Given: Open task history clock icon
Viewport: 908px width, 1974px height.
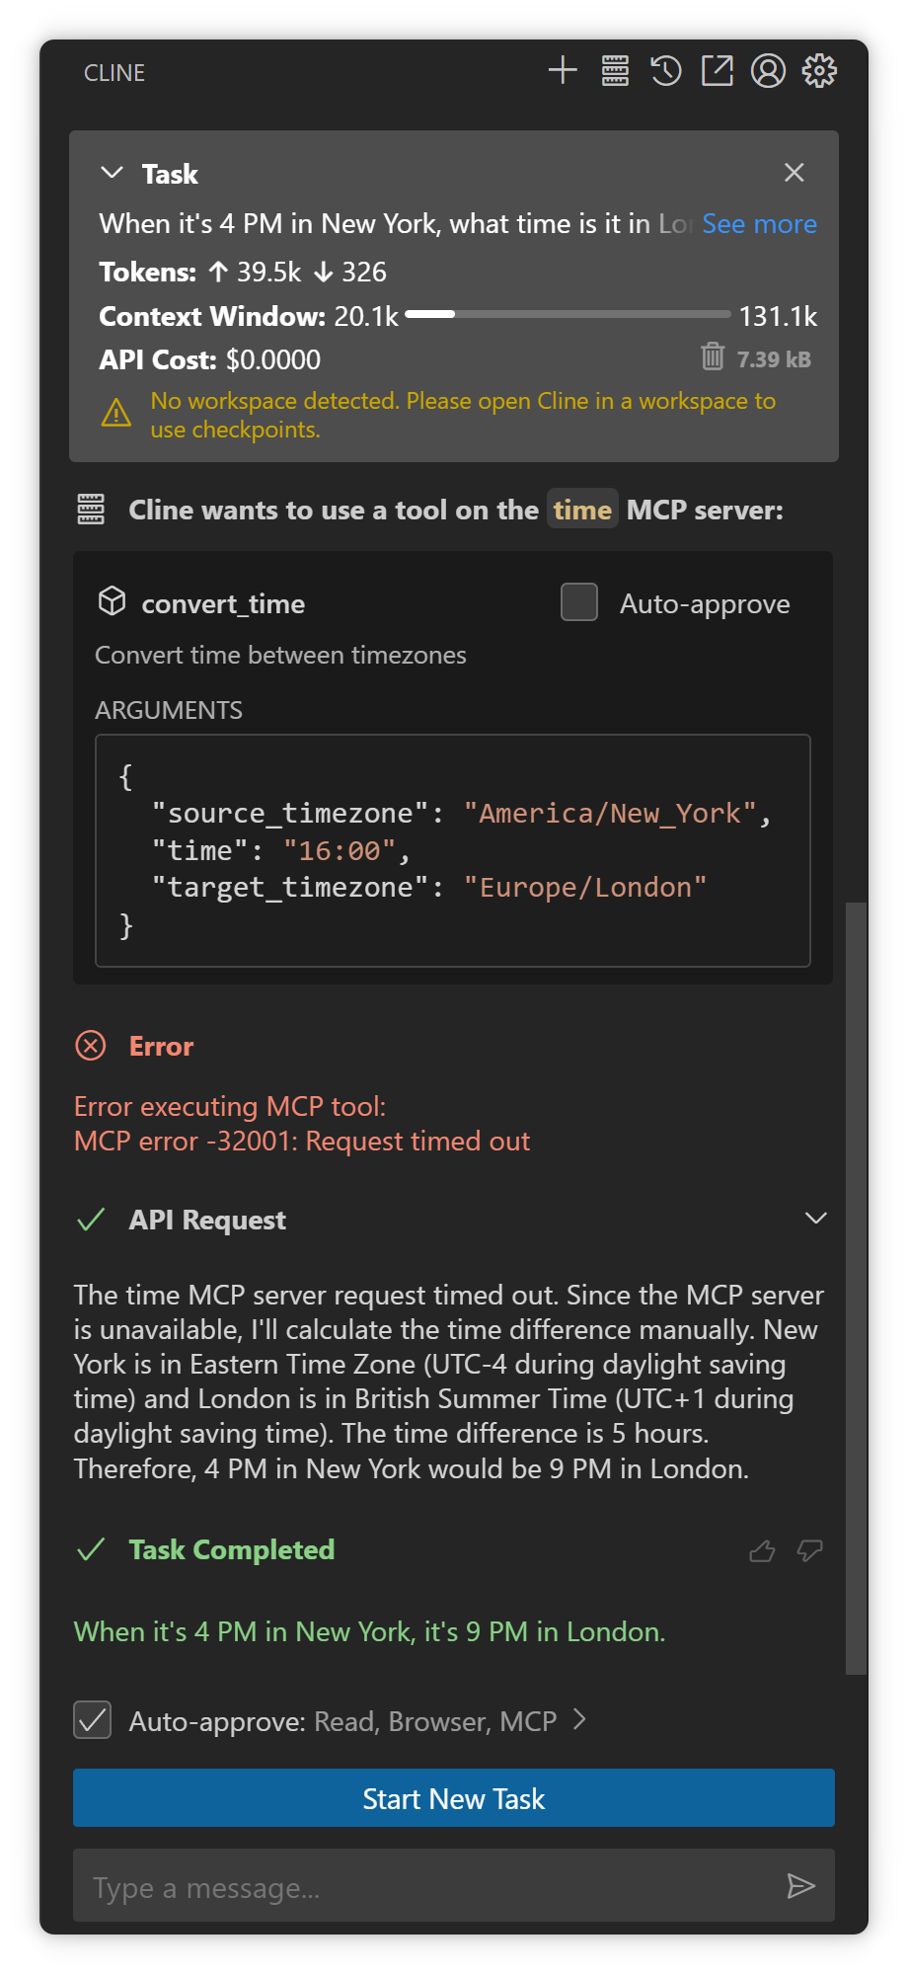Looking at the screenshot, I should [x=666, y=71].
